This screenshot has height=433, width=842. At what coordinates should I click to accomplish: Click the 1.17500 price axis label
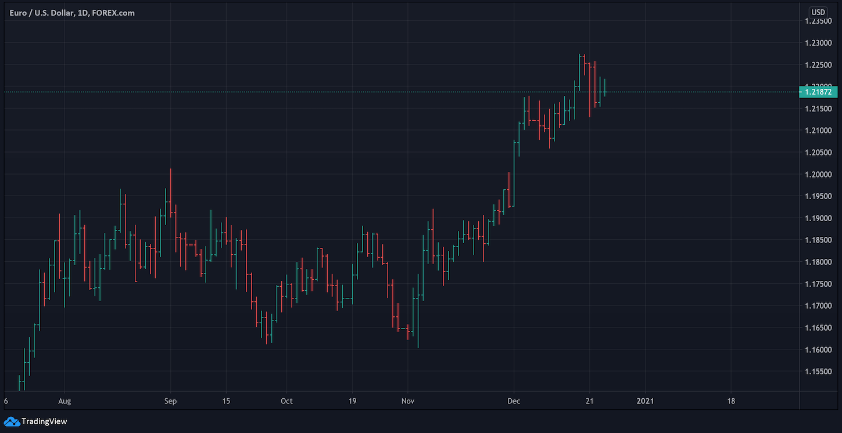pos(818,284)
